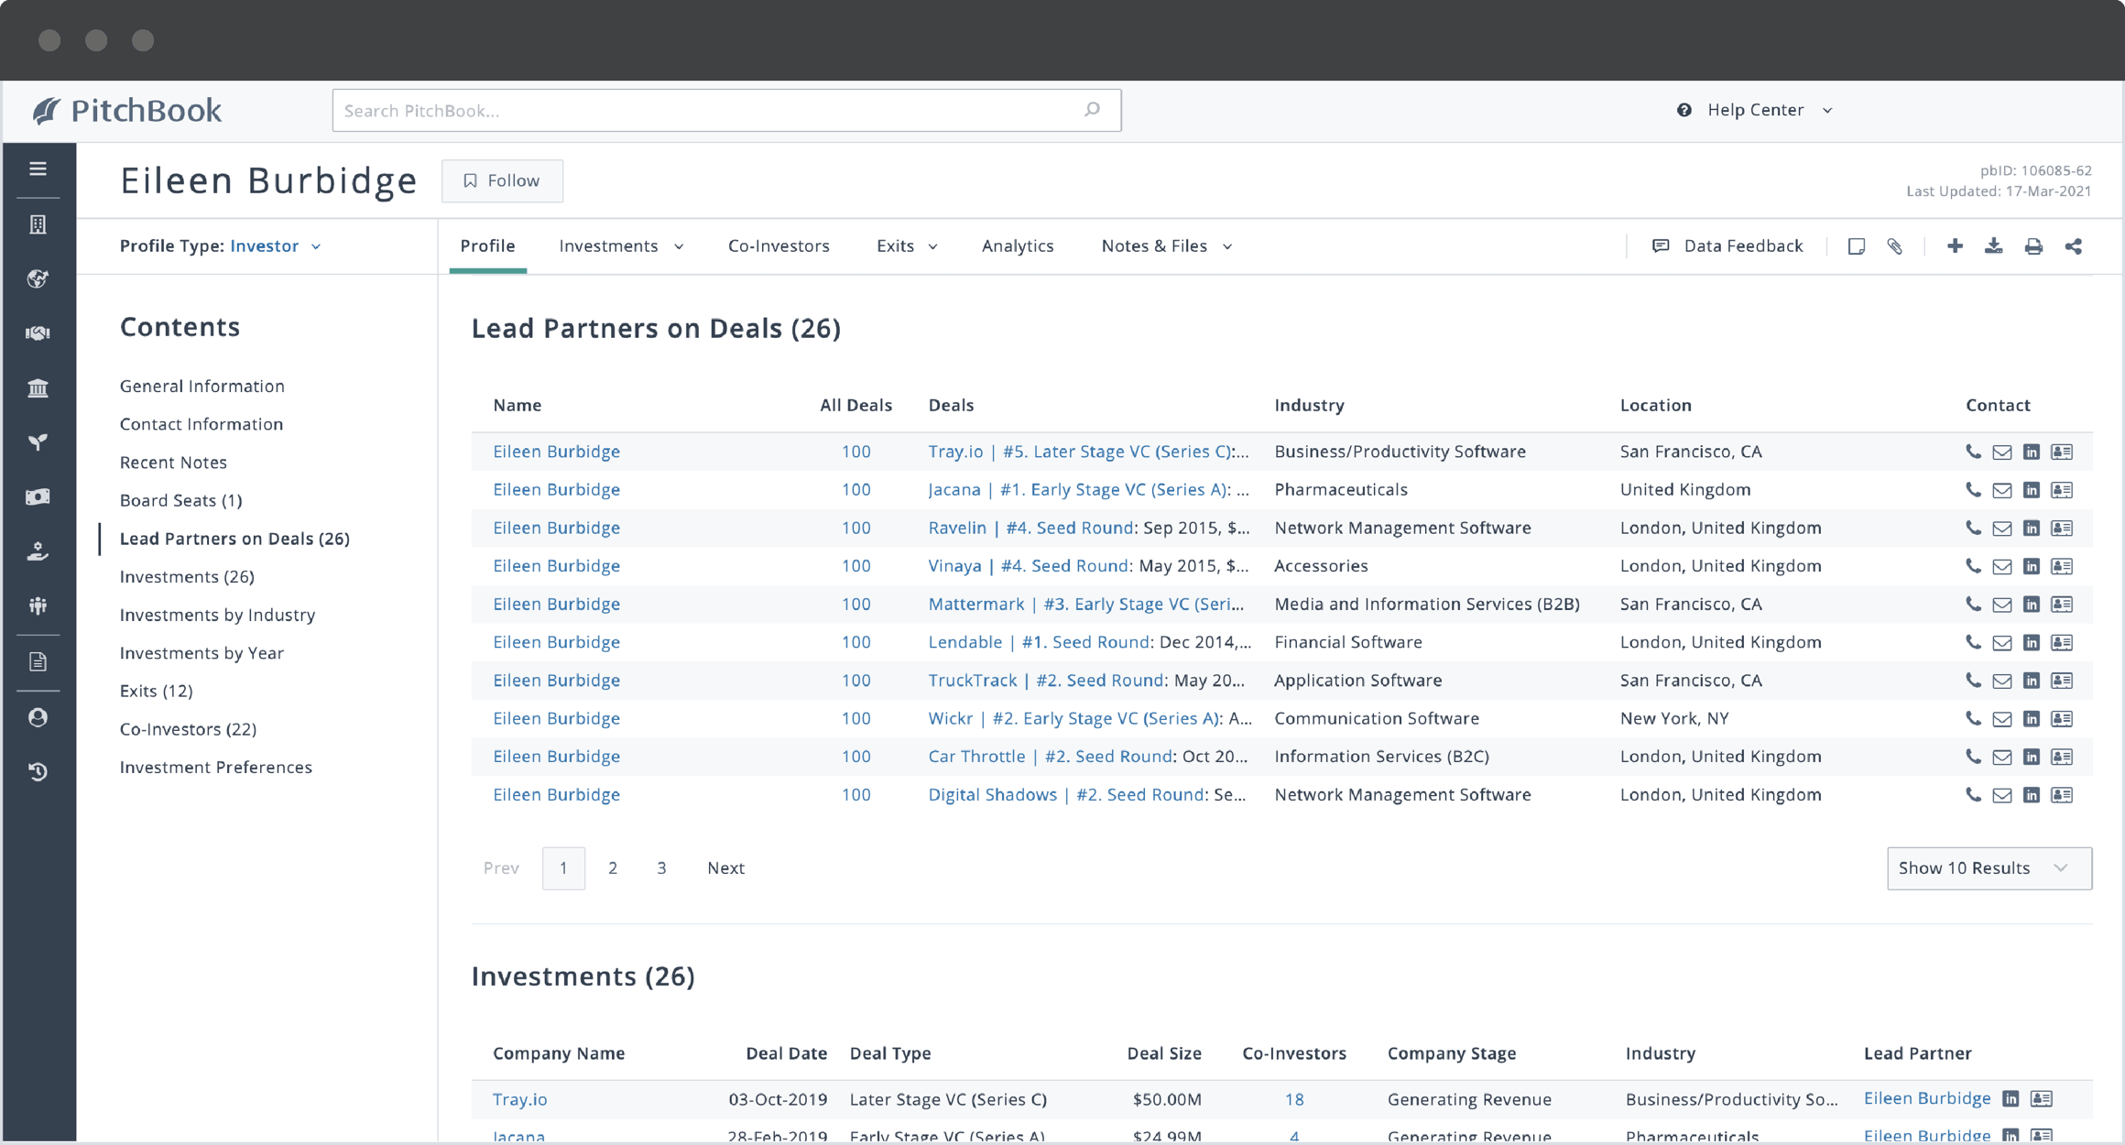
Task: Click the Follow toggle button
Action: (502, 180)
